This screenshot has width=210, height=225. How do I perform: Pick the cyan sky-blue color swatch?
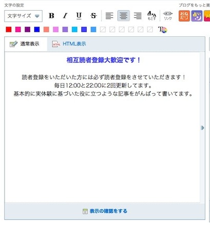[74, 30]
